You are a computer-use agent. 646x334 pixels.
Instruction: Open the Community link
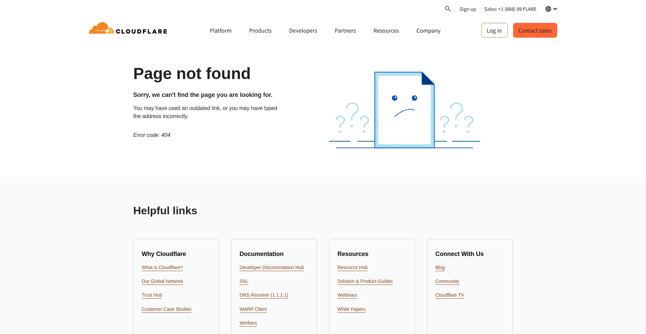(447, 281)
